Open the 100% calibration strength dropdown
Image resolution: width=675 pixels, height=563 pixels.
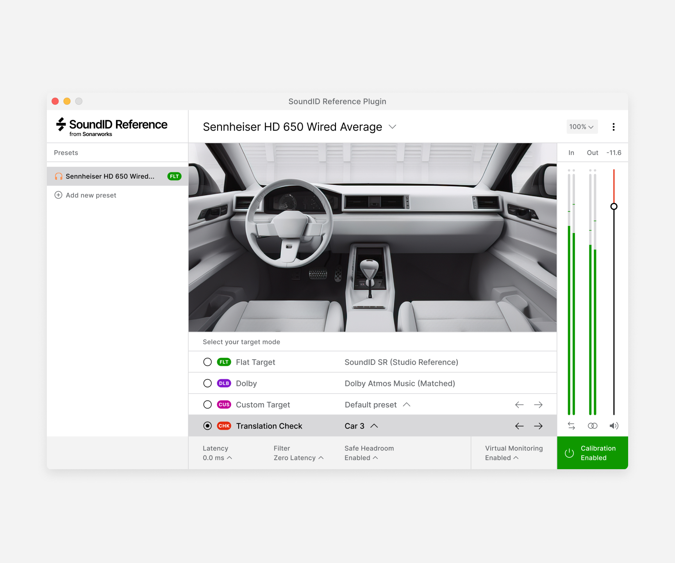[582, 127]
